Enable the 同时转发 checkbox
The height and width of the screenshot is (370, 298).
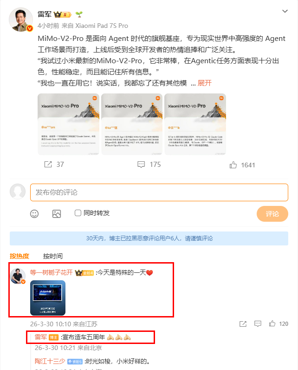[x=78, y=213]
